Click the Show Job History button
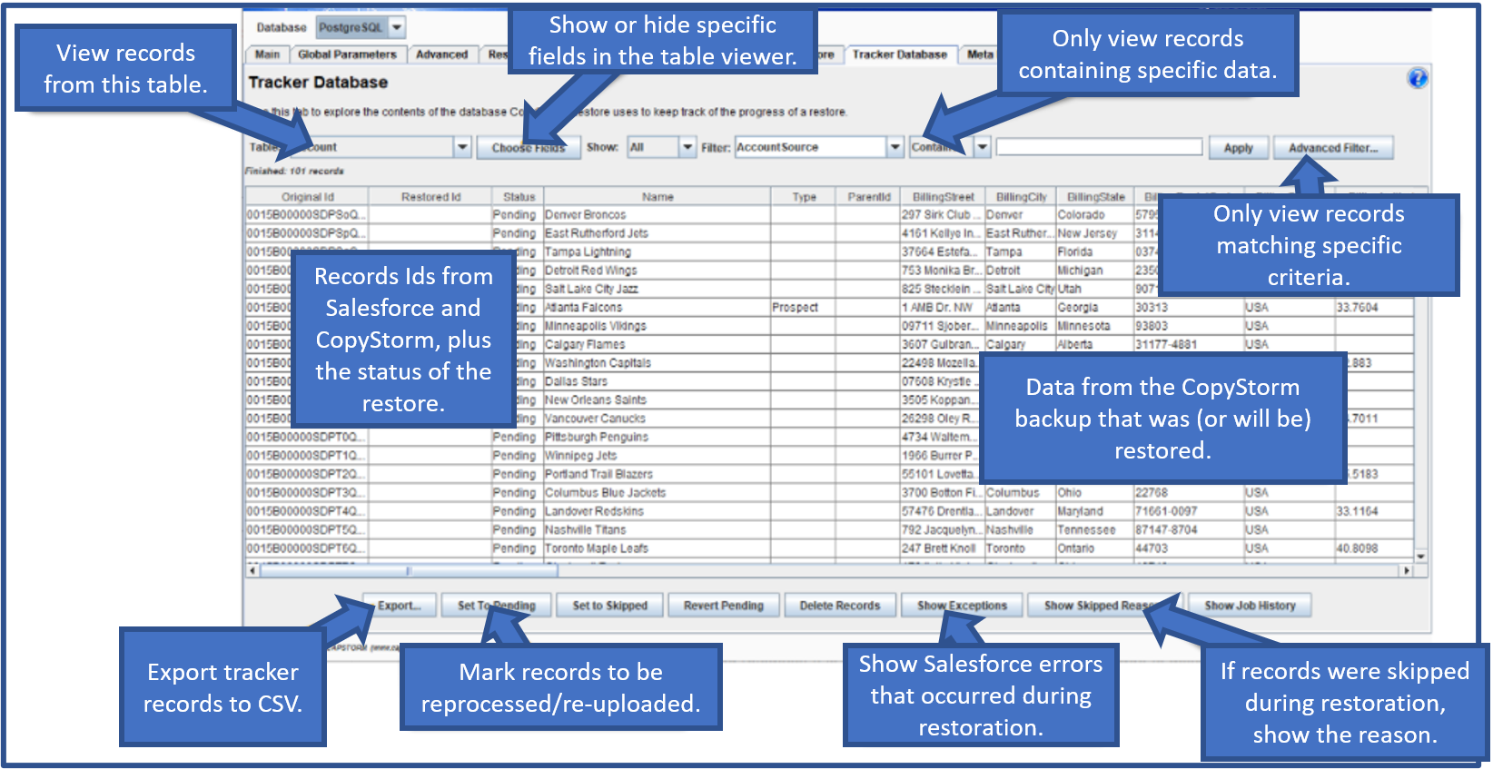 (x=1250, y=606)
